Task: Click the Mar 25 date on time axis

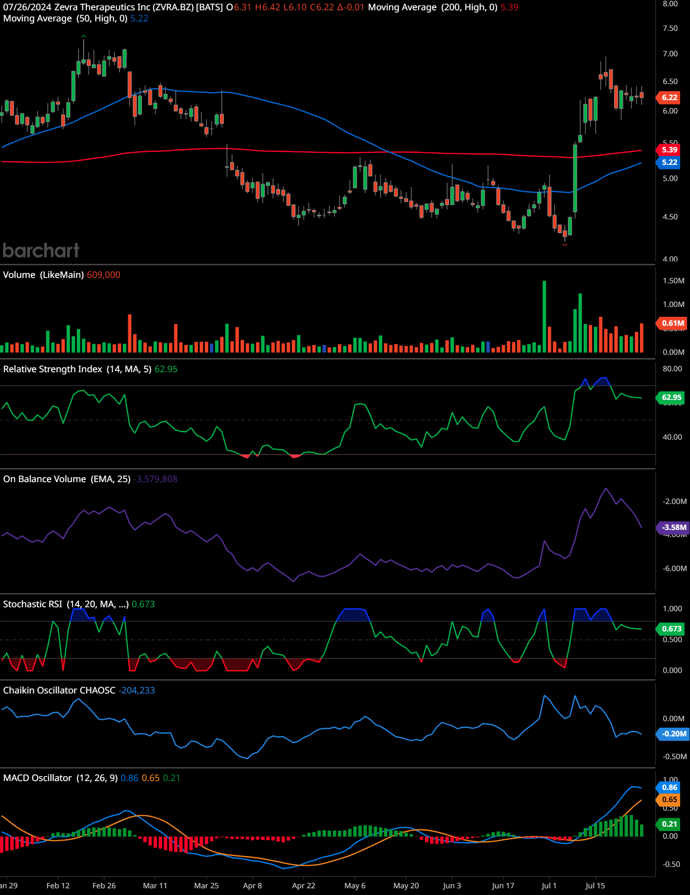Action: click(x=206, y=886)
